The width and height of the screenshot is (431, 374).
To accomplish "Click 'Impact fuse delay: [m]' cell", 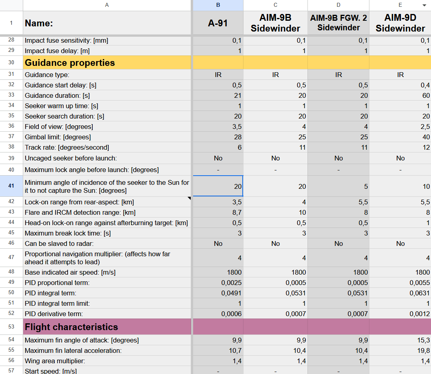I will click(x=107, y=51).
